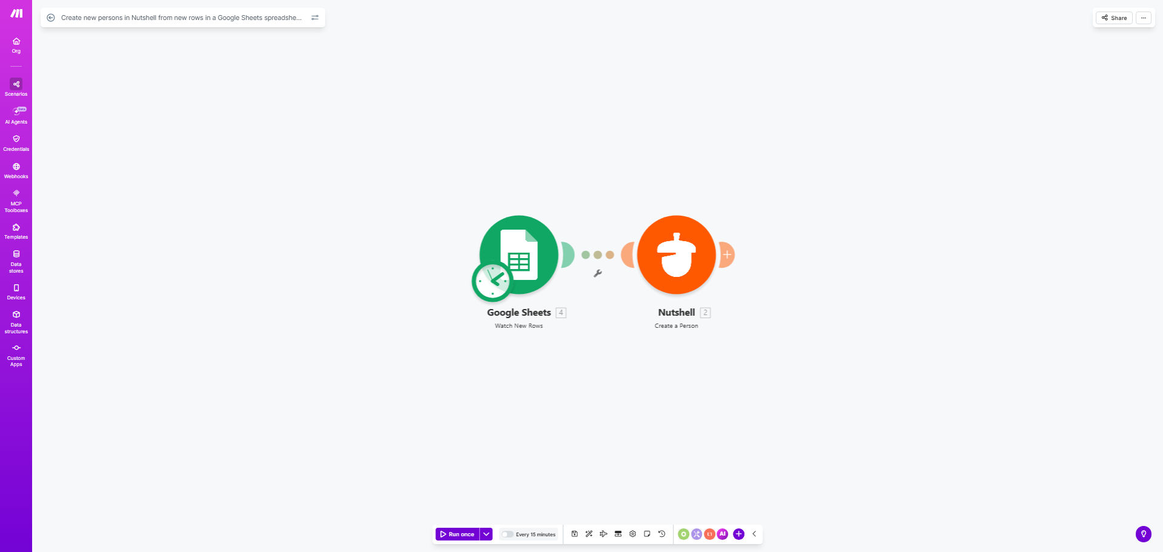Open the Nutshell Create a Person module
This screenshot has width=1163, height=552.
pyautogui.click(x=677, y=255)
